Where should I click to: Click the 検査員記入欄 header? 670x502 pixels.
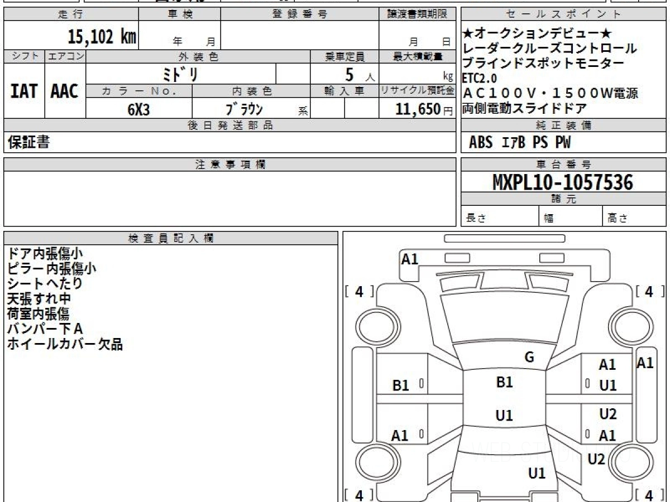click(x=171, y=238)
